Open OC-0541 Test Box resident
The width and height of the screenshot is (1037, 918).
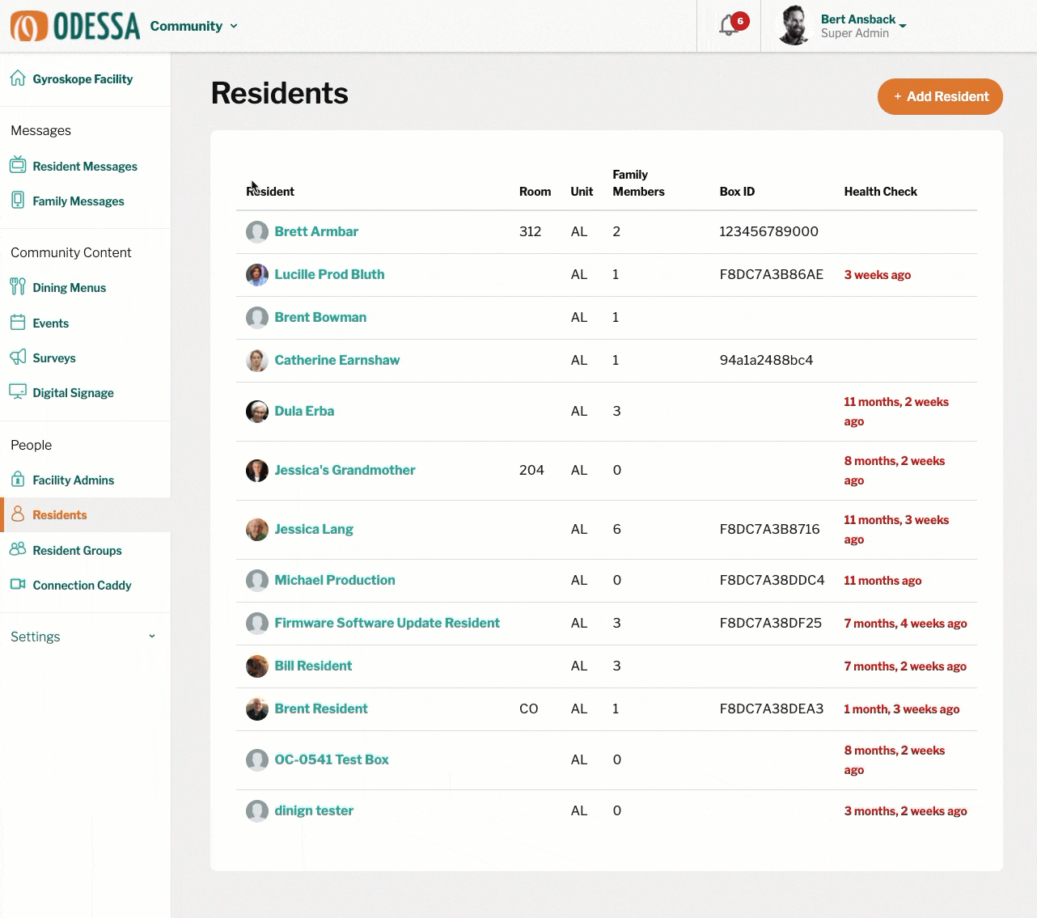(x=332, y=759)
